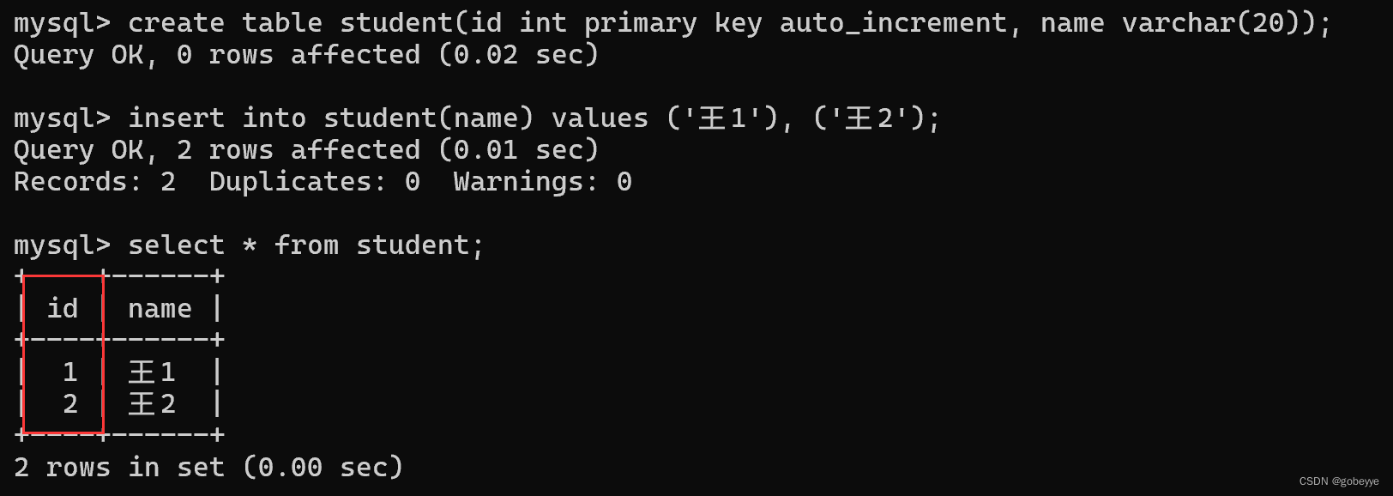
Task: Click the 王2 cell in result table
Action: (152, 404)
